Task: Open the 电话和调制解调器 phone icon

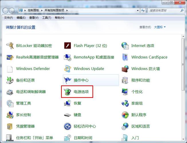Action: (10, 92)
